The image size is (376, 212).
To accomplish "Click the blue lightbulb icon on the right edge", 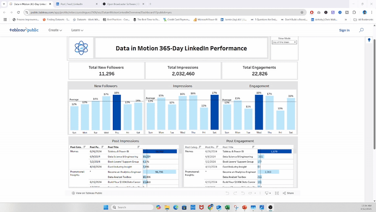I will 369,40.
